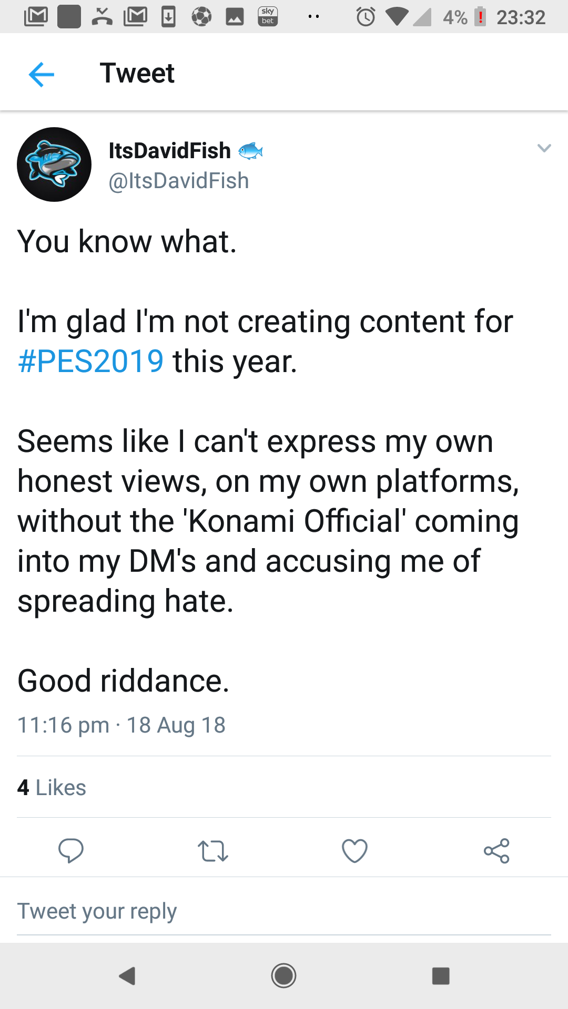Like the tweet with heart icon
The image size is (568, 1009).
(x=354, y=851)
